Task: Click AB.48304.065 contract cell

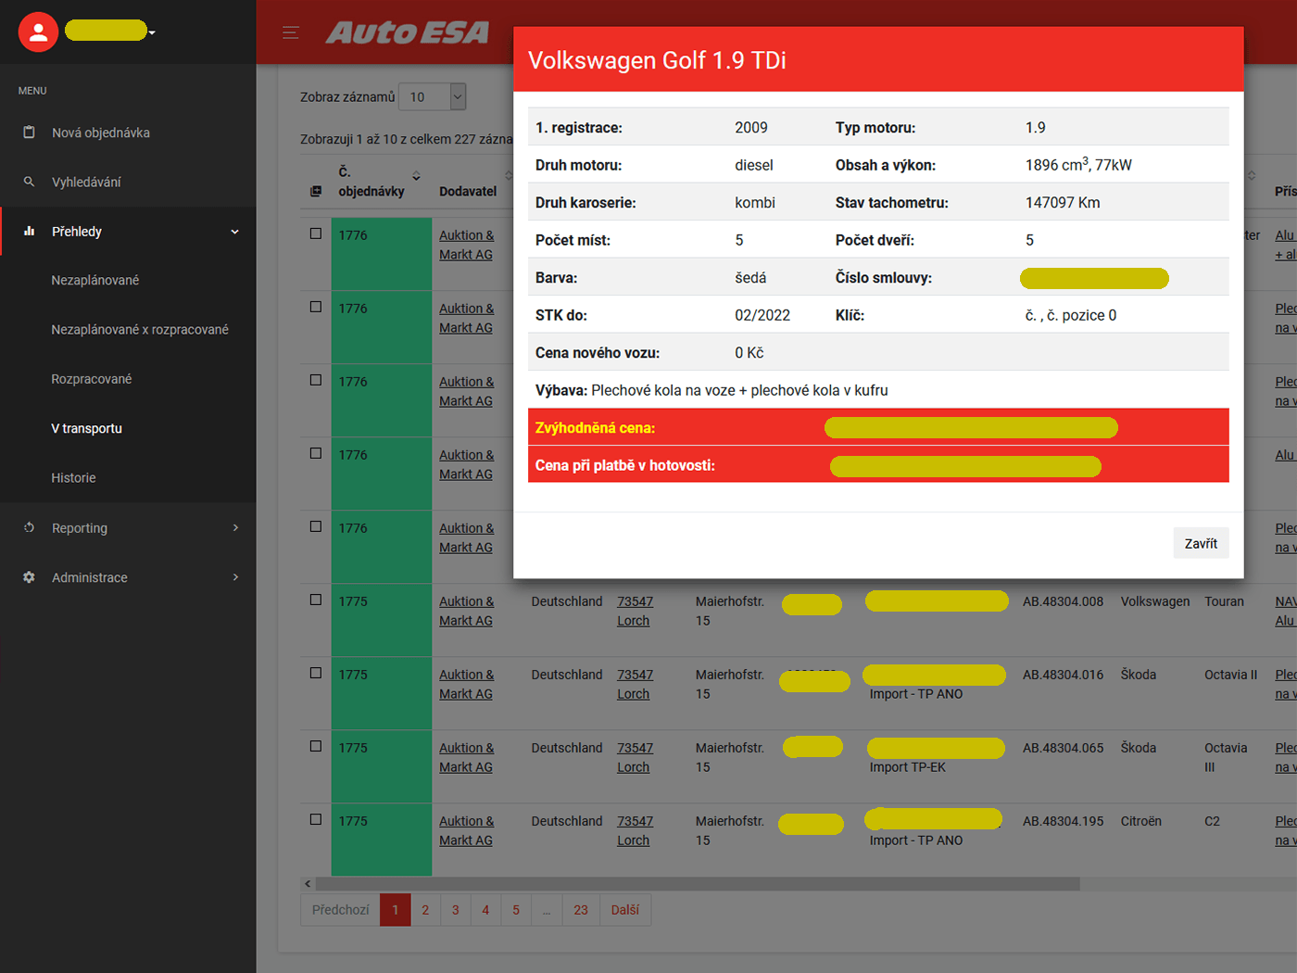Action: (x=1064, y=748)
